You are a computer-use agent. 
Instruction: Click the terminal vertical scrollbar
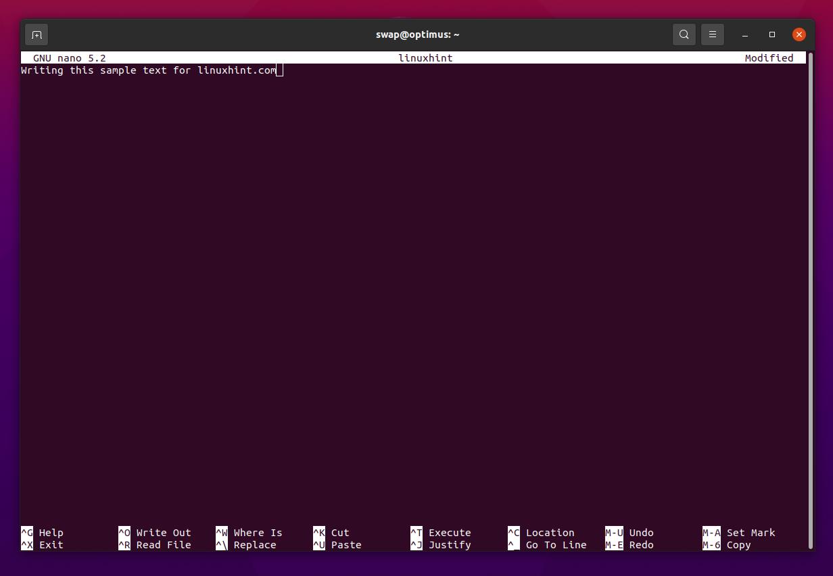click(x=810, y=300)
